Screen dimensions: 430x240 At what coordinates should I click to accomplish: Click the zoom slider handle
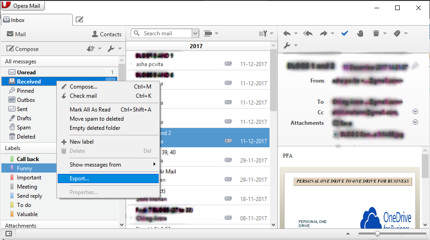coord(377,234)
